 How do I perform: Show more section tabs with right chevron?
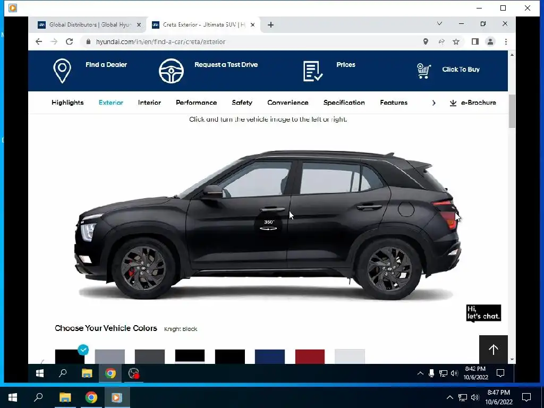pos(433,103)
